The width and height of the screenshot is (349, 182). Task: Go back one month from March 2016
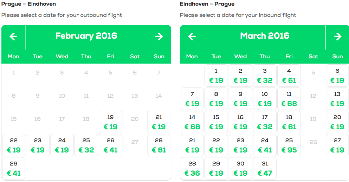coord(192,37)
